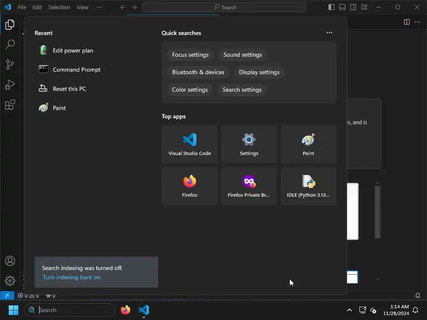Switch to Firefox in the taskbar
The height and width of the screenshot is (320, 427).
[125, 310]
